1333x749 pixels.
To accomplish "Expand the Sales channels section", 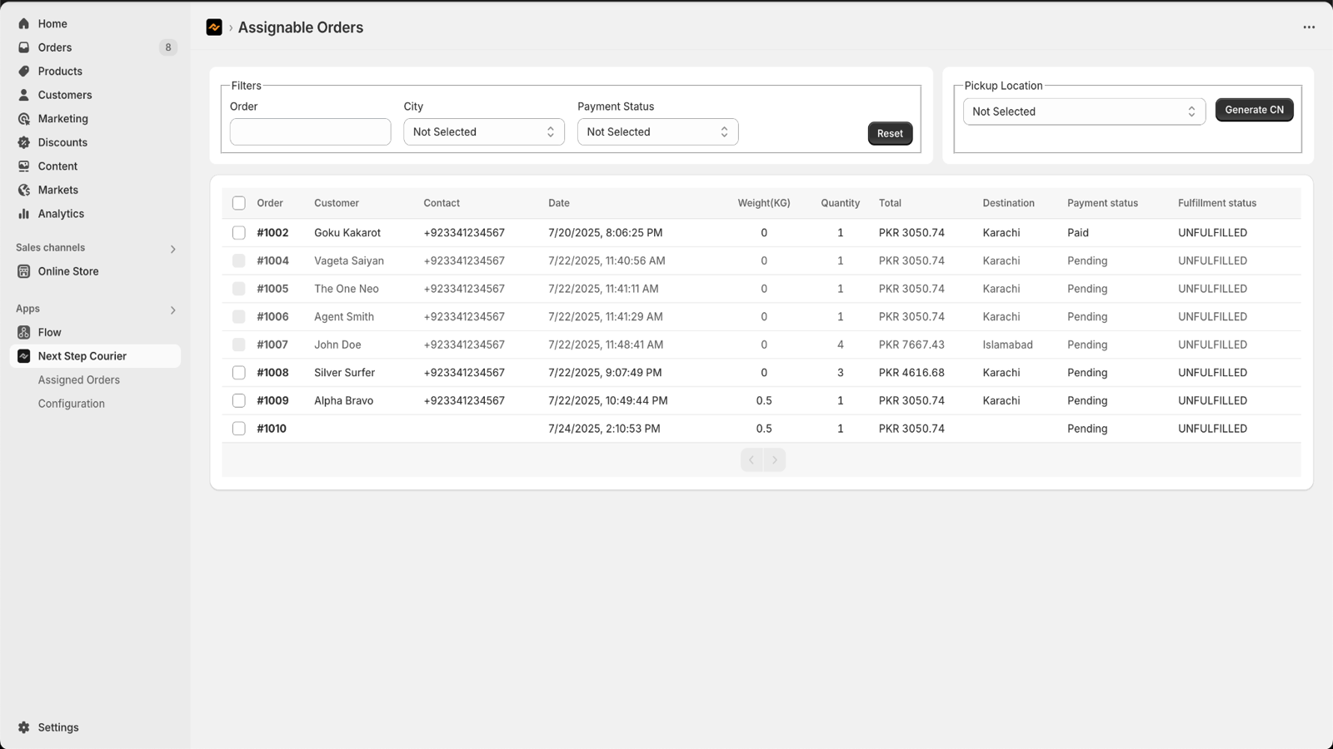I will click(172, 249).
